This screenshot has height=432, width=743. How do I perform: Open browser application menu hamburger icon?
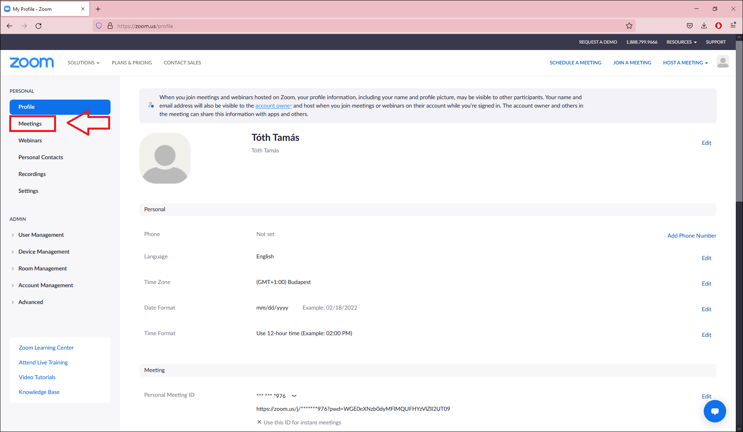733,26
